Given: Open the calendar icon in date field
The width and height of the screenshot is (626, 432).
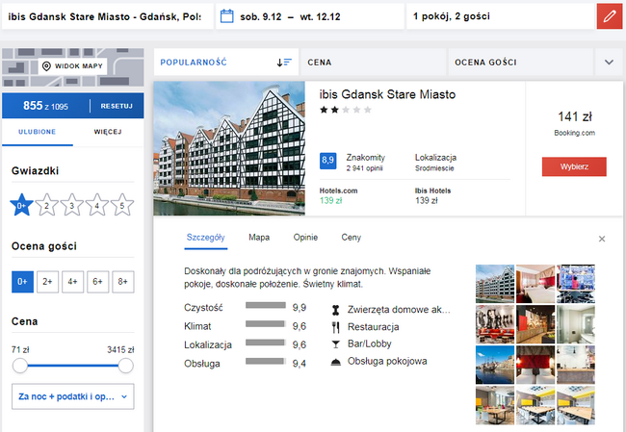Looking at the screenshot, I should [x=226, y=16].
